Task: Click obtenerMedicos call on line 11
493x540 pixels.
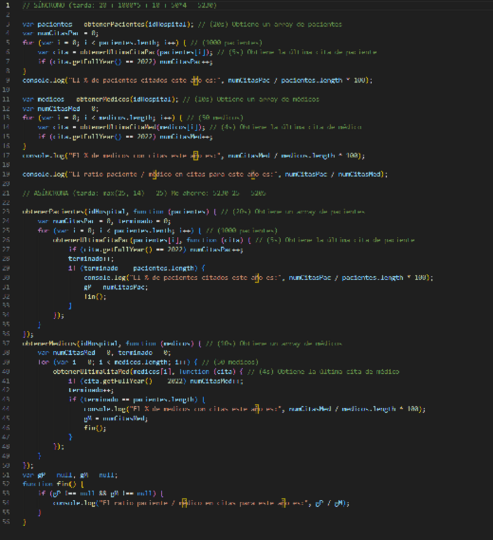Action: point(103,99)
